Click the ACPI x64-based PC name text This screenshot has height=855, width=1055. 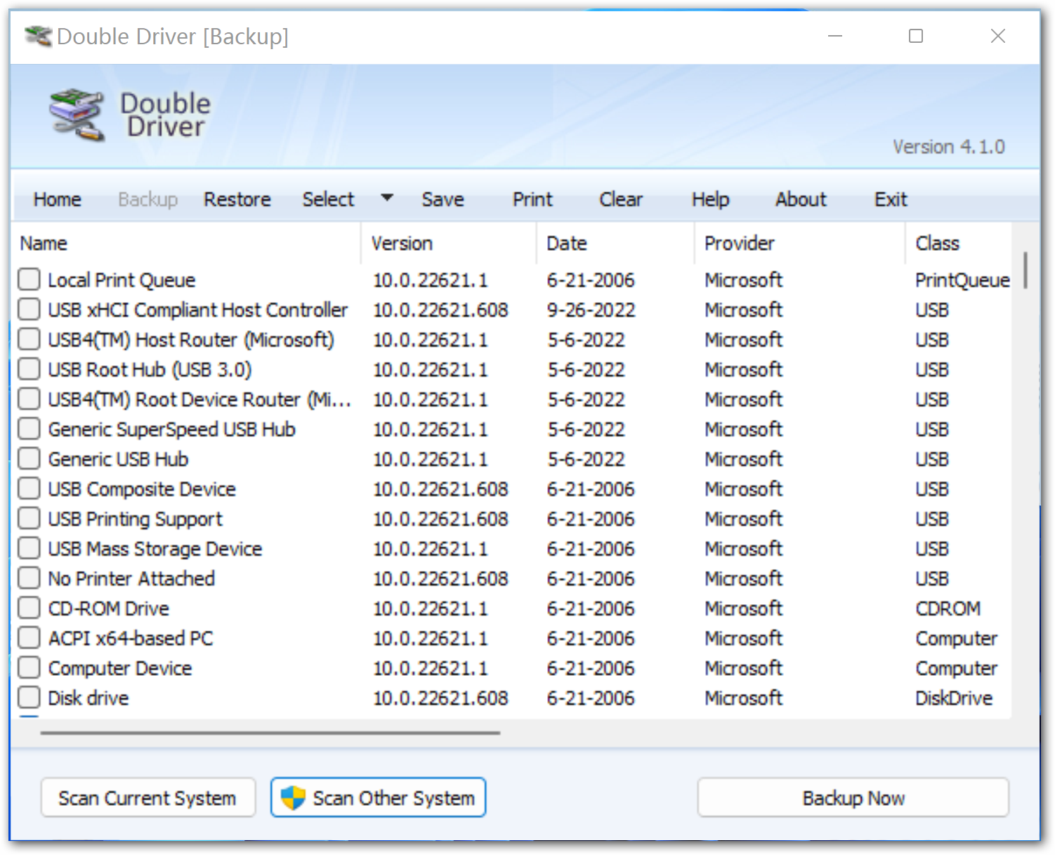tap(131, 638)
